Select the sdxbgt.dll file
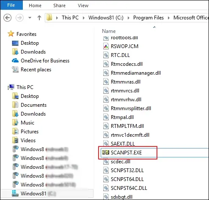Viewport: 209px width, 200px height. click(x=121, y=197)
